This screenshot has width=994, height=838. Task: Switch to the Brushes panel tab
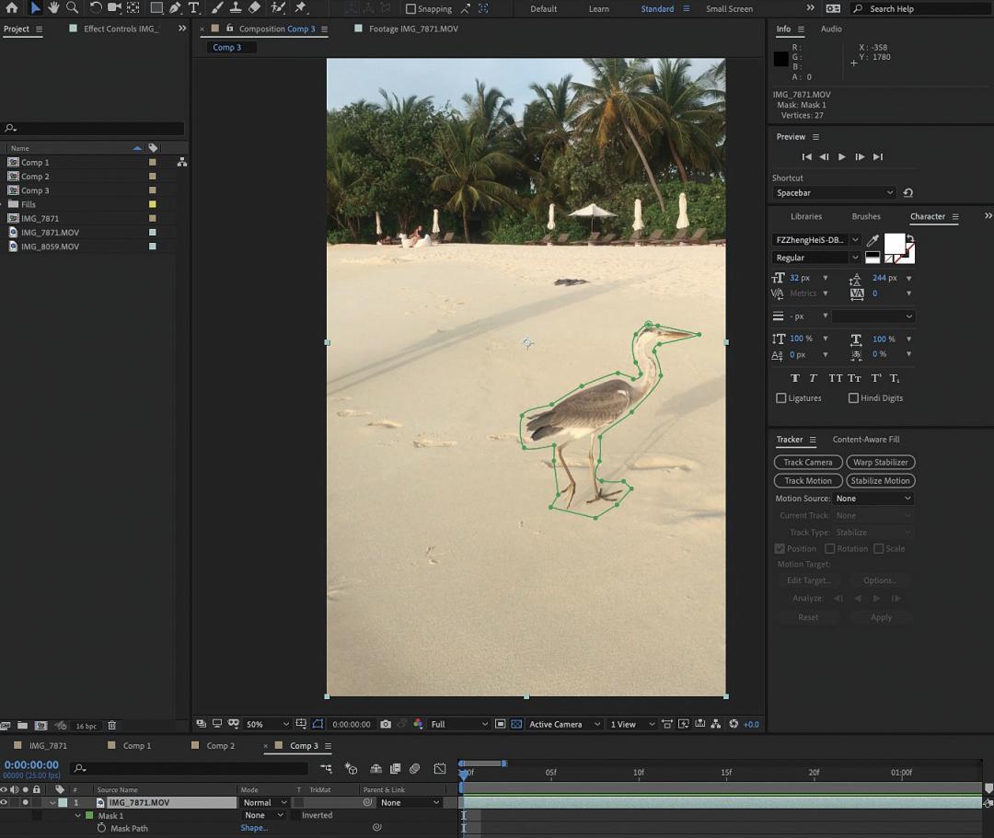865,216
